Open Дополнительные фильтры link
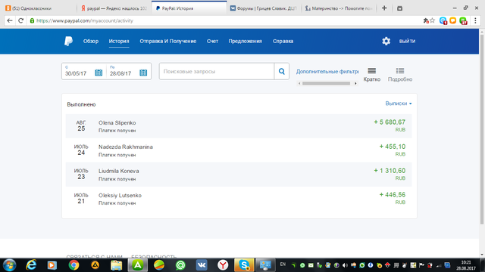 [x=327, y=72]
